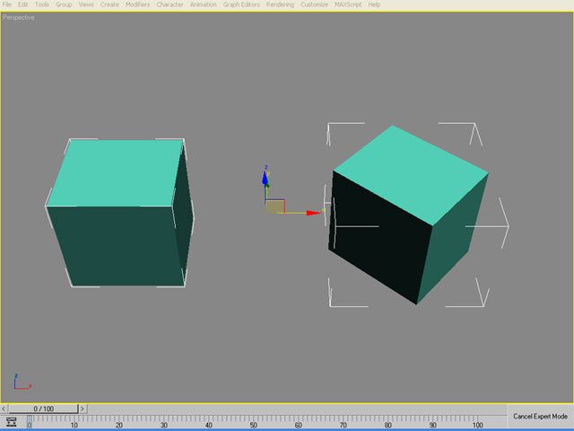Open the Group menu
574x431 pixels.
[64, 4]
